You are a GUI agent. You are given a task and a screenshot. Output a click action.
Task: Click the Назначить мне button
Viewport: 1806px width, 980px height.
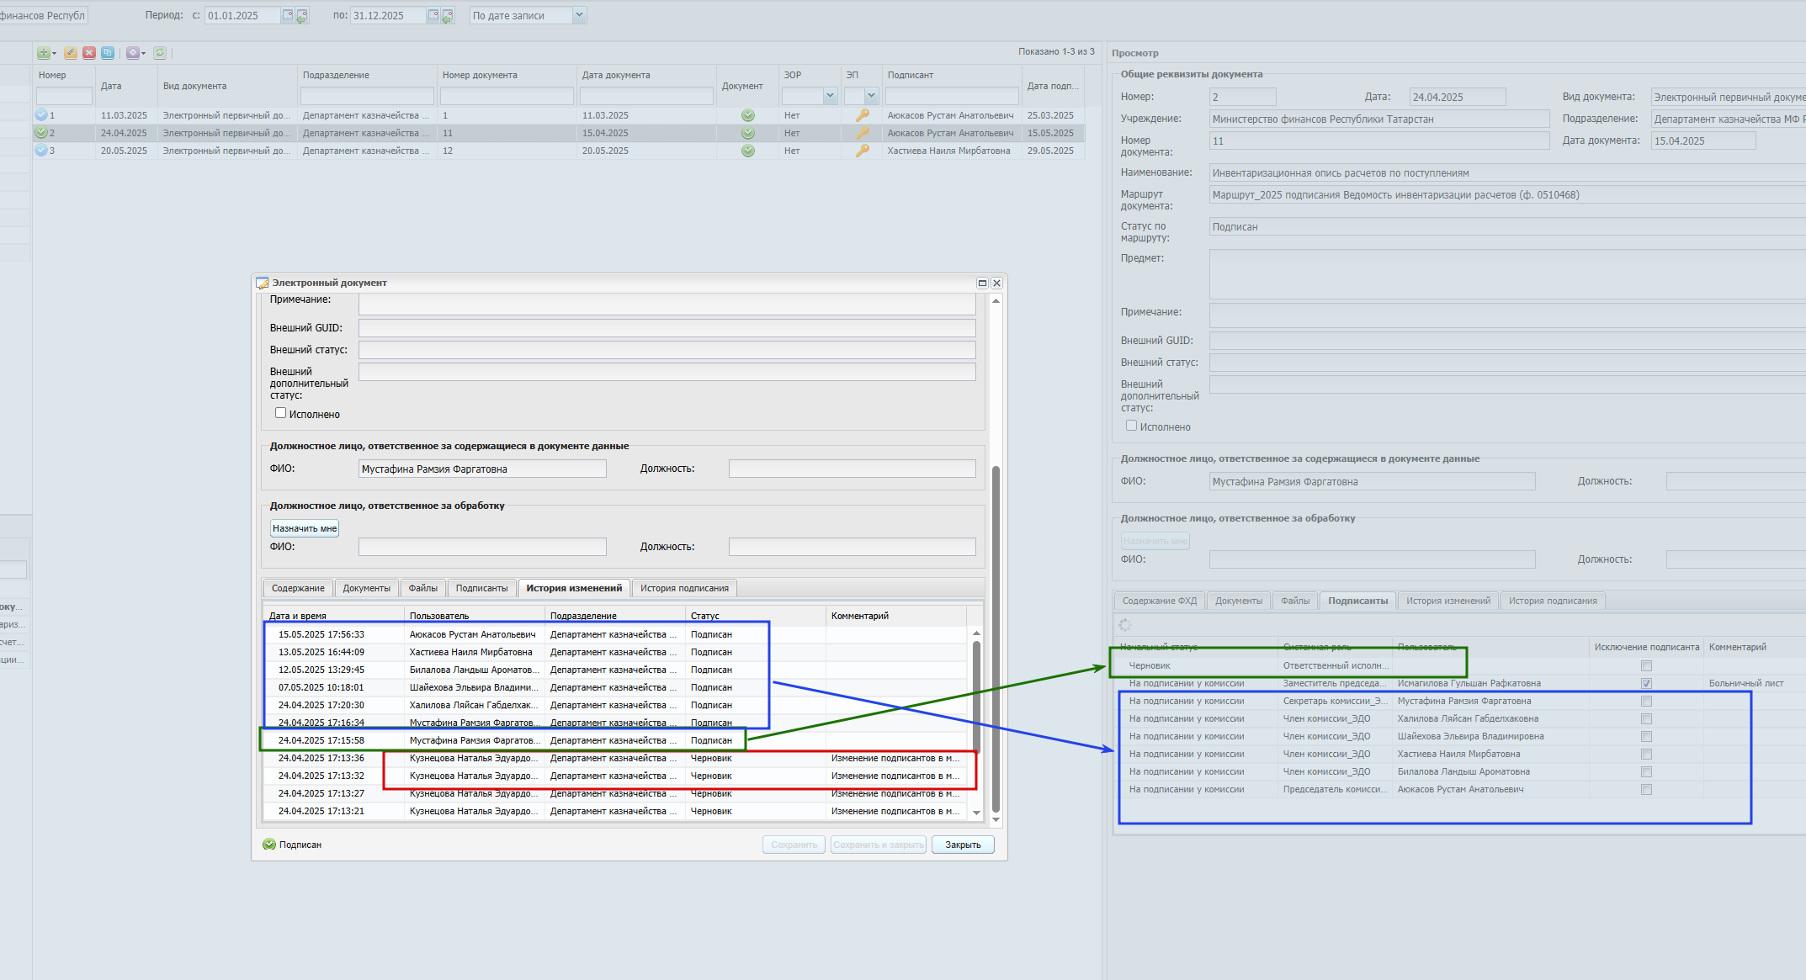point(305,528)
